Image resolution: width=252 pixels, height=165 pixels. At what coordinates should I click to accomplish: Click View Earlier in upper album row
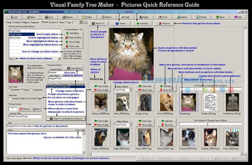point(101,86)
